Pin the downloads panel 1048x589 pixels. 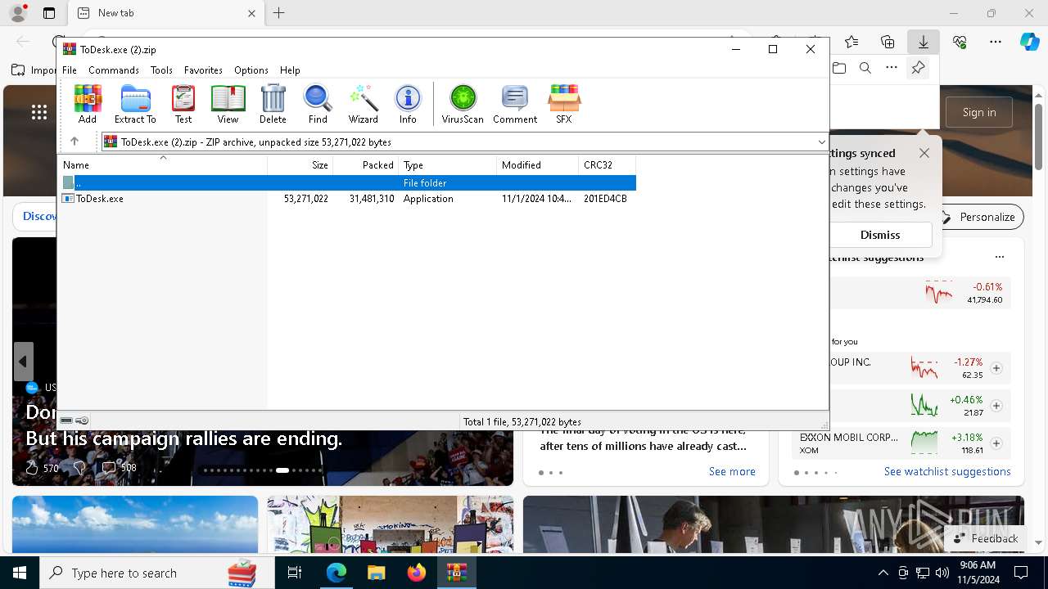coord(919,69)
